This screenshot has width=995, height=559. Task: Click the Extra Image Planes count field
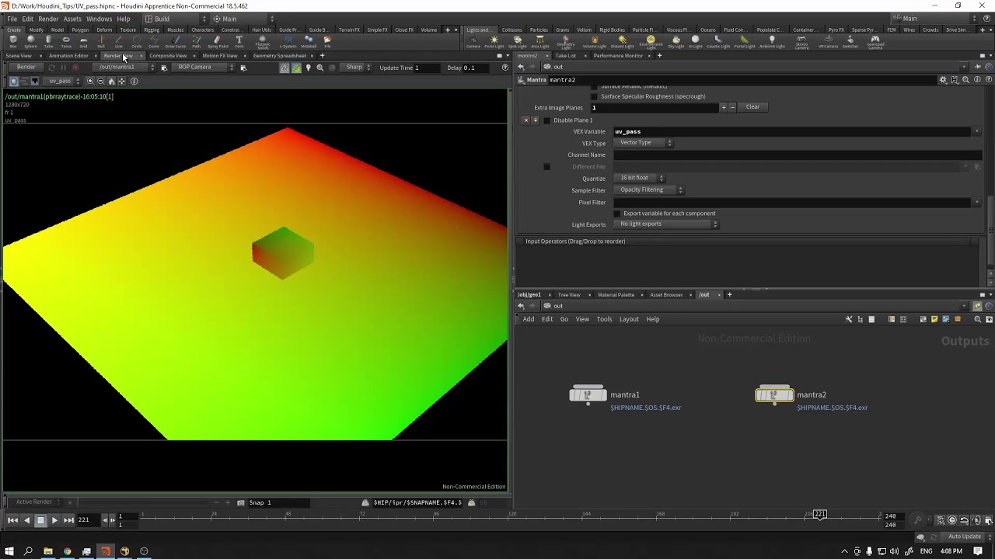point(655,108)
